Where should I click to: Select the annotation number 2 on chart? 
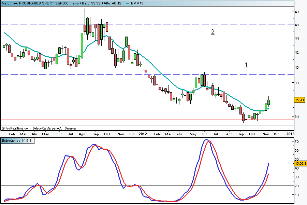pyautogui.click(x=213, y=32)
